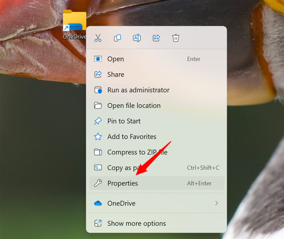Click the OneDrive cloud icon
This screenshot has width=284, height=239.
tap(98, 204)
